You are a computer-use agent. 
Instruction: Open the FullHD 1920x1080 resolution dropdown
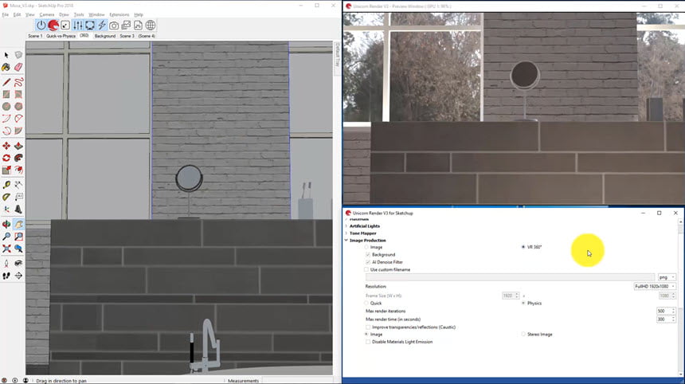coord(655,287)
